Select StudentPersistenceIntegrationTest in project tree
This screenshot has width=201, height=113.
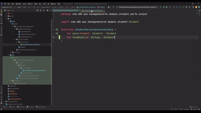pos(35,70)
